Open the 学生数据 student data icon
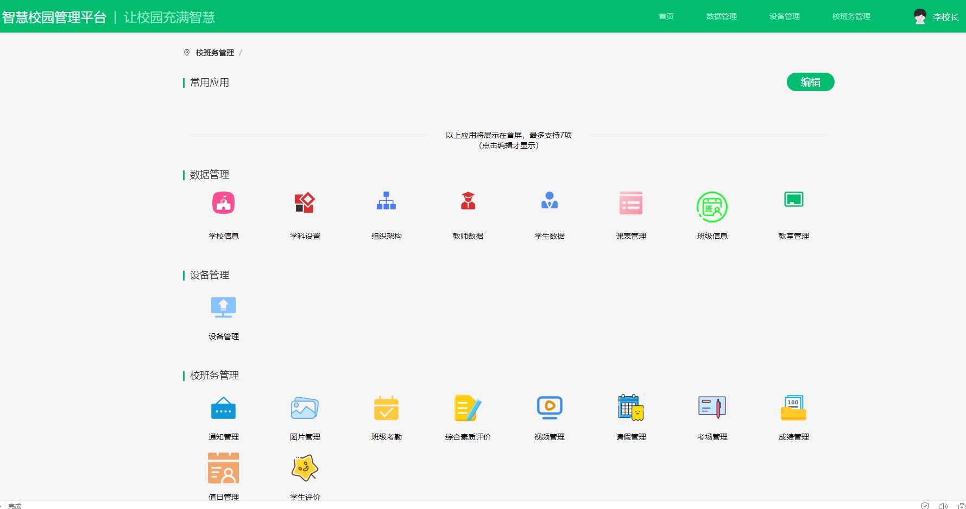The height and width of the screenshot is (509, 966). pos(550,201)
